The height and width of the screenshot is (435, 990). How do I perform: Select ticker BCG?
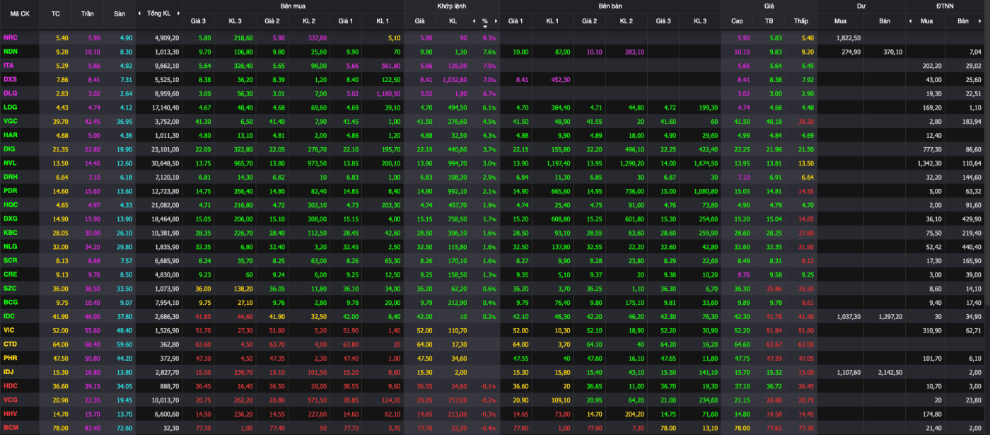coord(10,301)
